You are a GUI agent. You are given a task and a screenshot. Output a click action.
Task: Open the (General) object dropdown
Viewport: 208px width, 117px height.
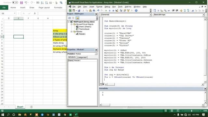point(150,15)
